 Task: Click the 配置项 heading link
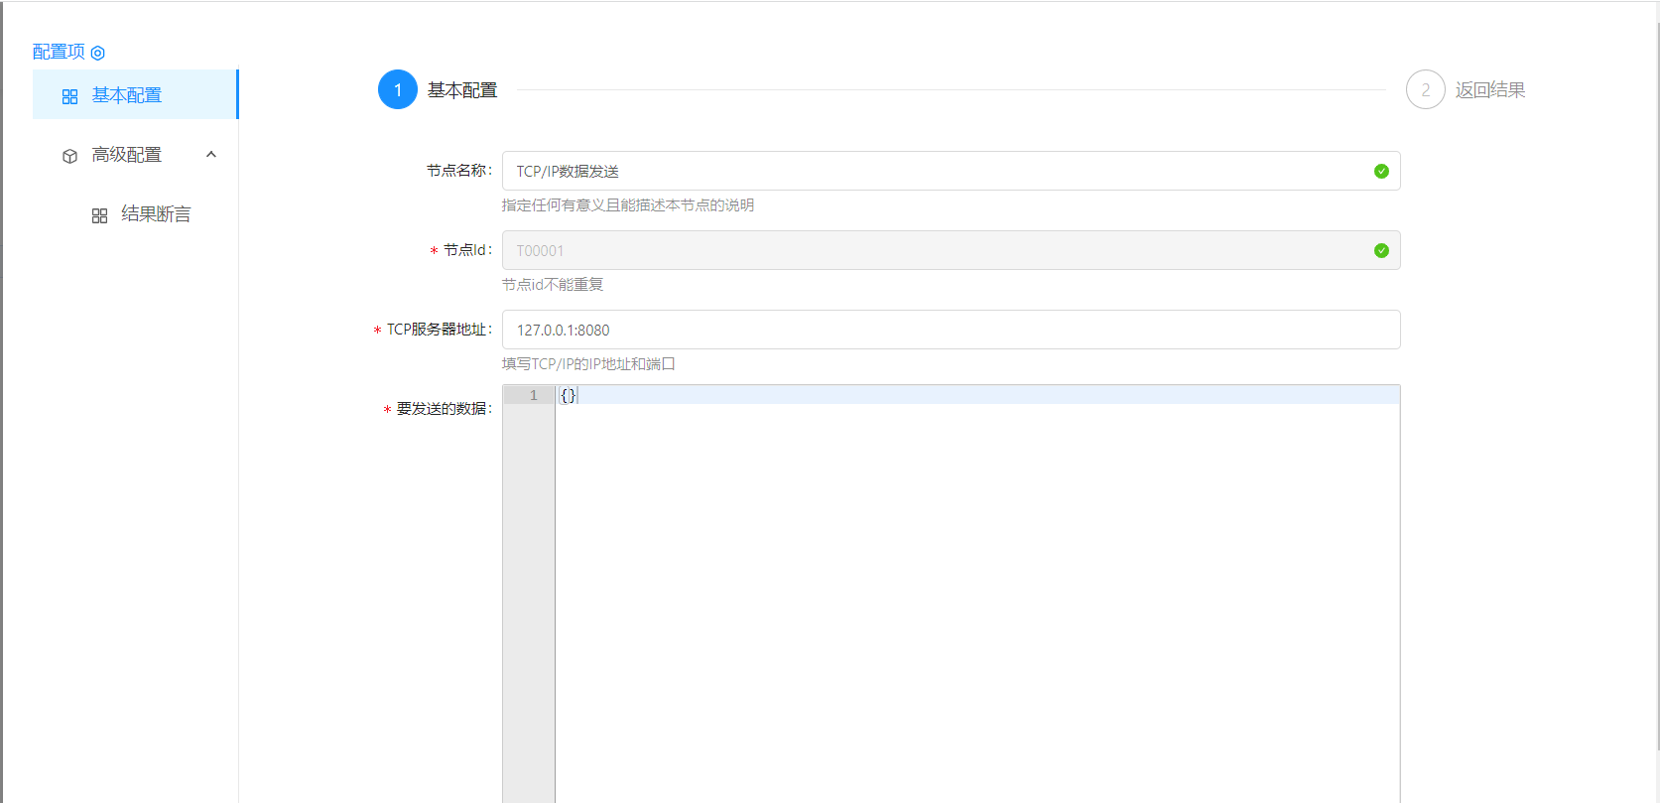coord(59,52)
